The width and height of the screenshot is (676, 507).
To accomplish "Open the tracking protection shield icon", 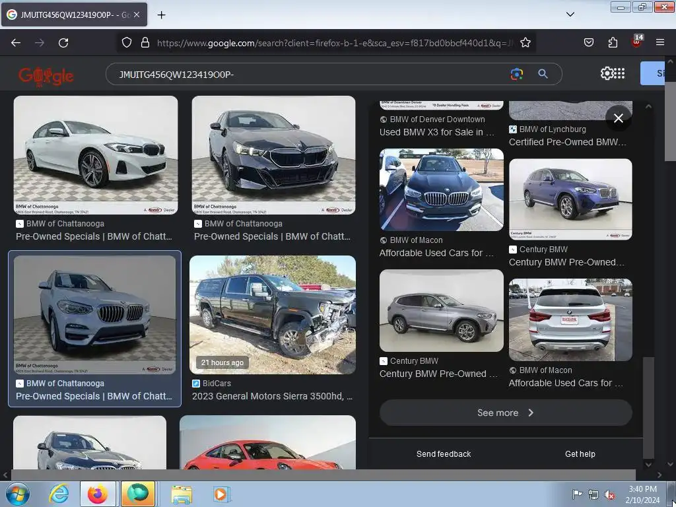I will (x=126, y=42).
